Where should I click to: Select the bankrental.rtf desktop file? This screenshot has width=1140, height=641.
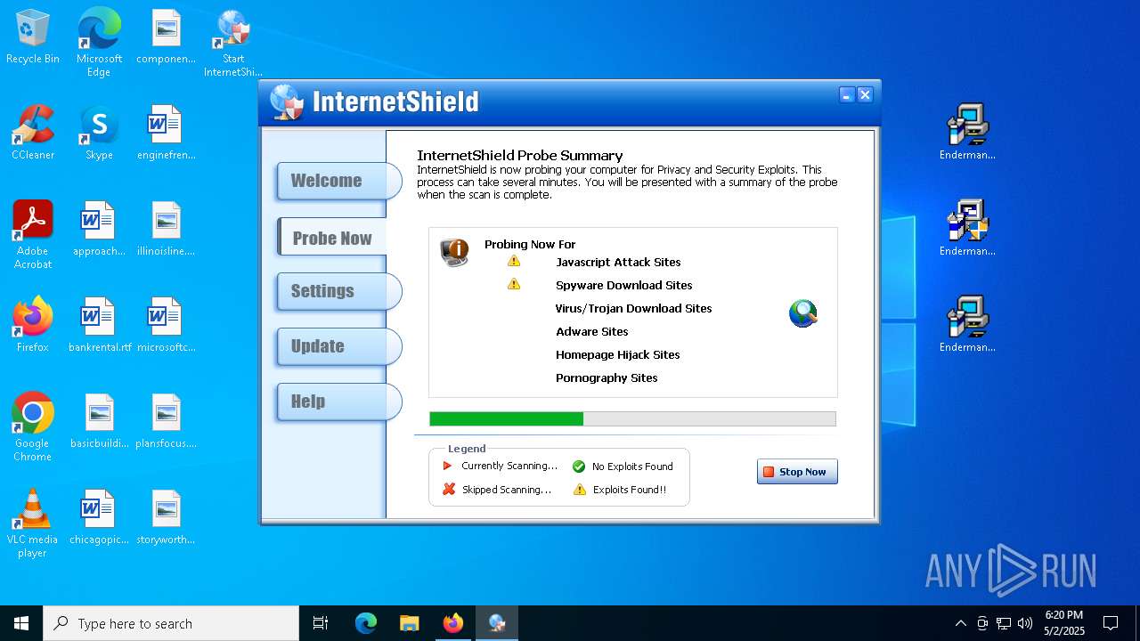coord(99,326)
